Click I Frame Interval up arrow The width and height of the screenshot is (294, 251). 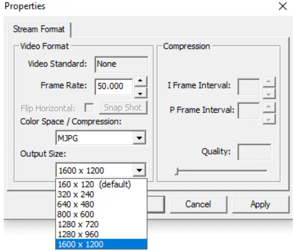[x=269, y=82]
